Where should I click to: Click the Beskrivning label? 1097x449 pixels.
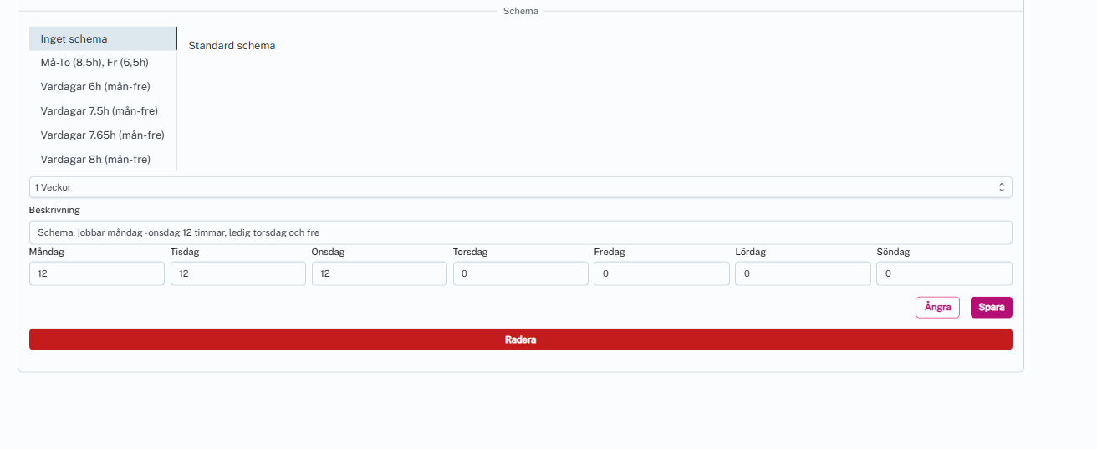(x=54, y=210)
